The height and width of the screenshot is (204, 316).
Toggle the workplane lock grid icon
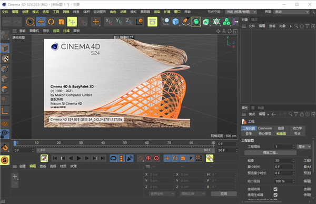pyautogui.click(x=5, y=134)
